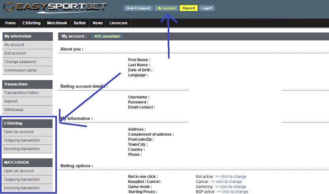
Task: Click the MATCHBOOK sidebar header
Action: (27, 162)
